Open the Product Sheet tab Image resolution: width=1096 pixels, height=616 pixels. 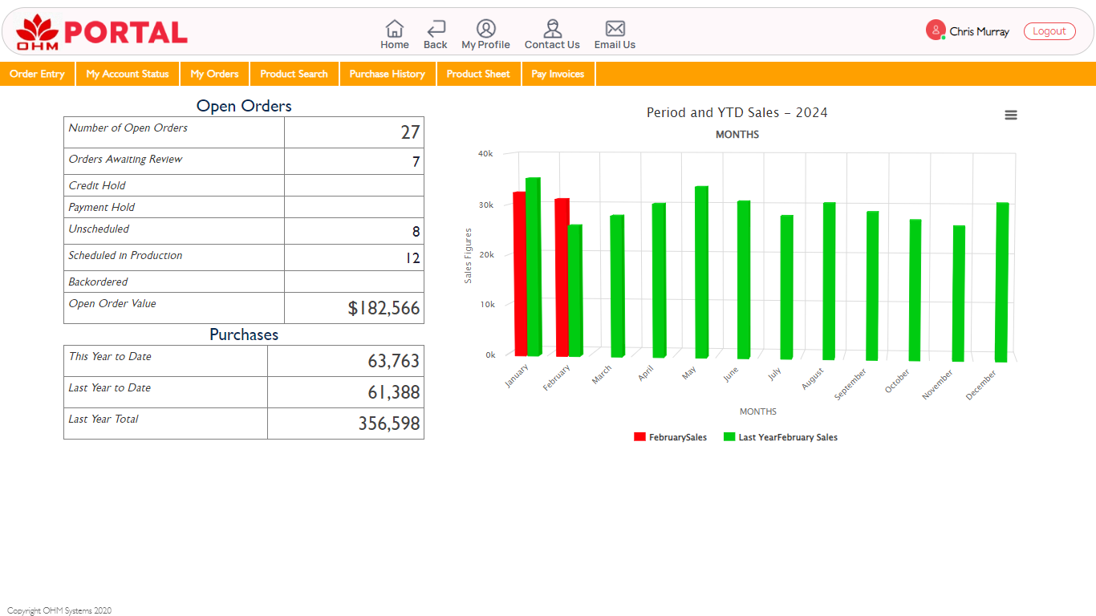(x=478, y=74)
